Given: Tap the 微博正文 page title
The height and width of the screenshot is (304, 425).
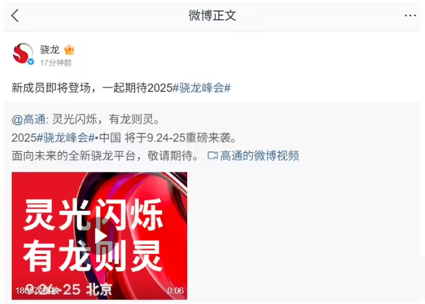Looking at the screenshot, I should point(212,15).
